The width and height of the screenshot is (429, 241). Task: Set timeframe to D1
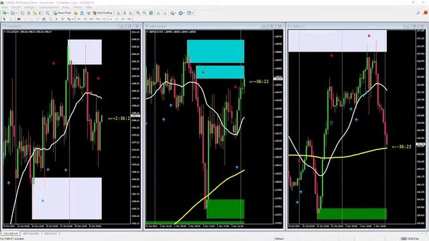[117, 19]
